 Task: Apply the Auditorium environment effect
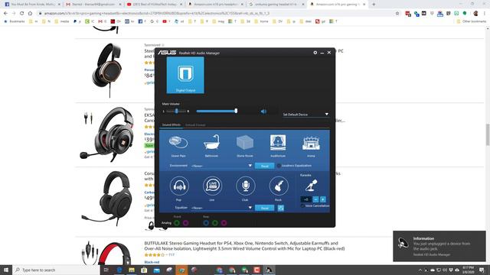click(278, 146)
